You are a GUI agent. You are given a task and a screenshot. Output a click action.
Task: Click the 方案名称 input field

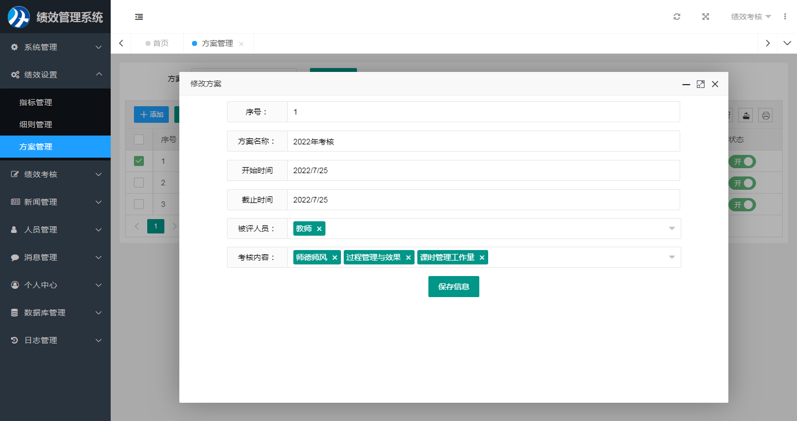(x=483, y=141)
